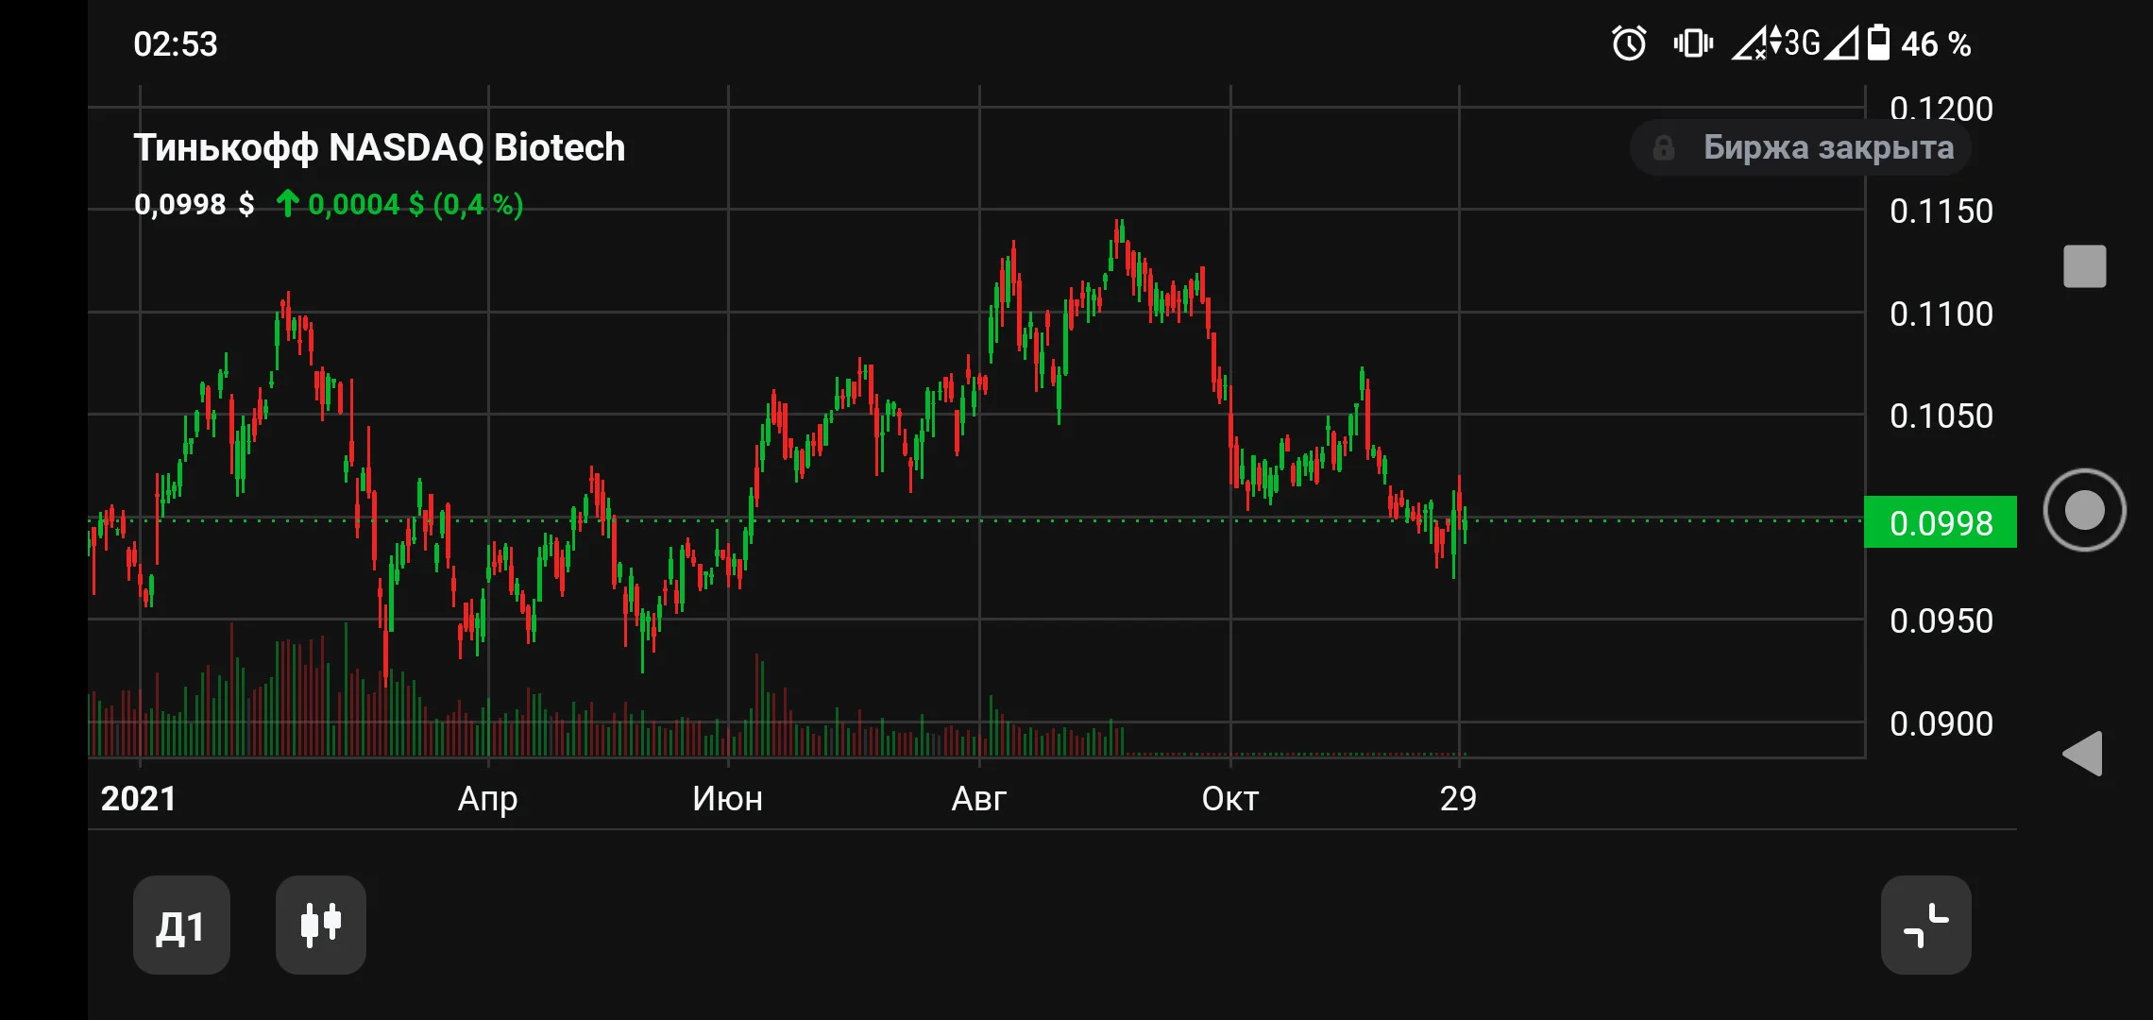Tap the green 0.0998 price marker
The image size is (2153, 1020).
1941,522
